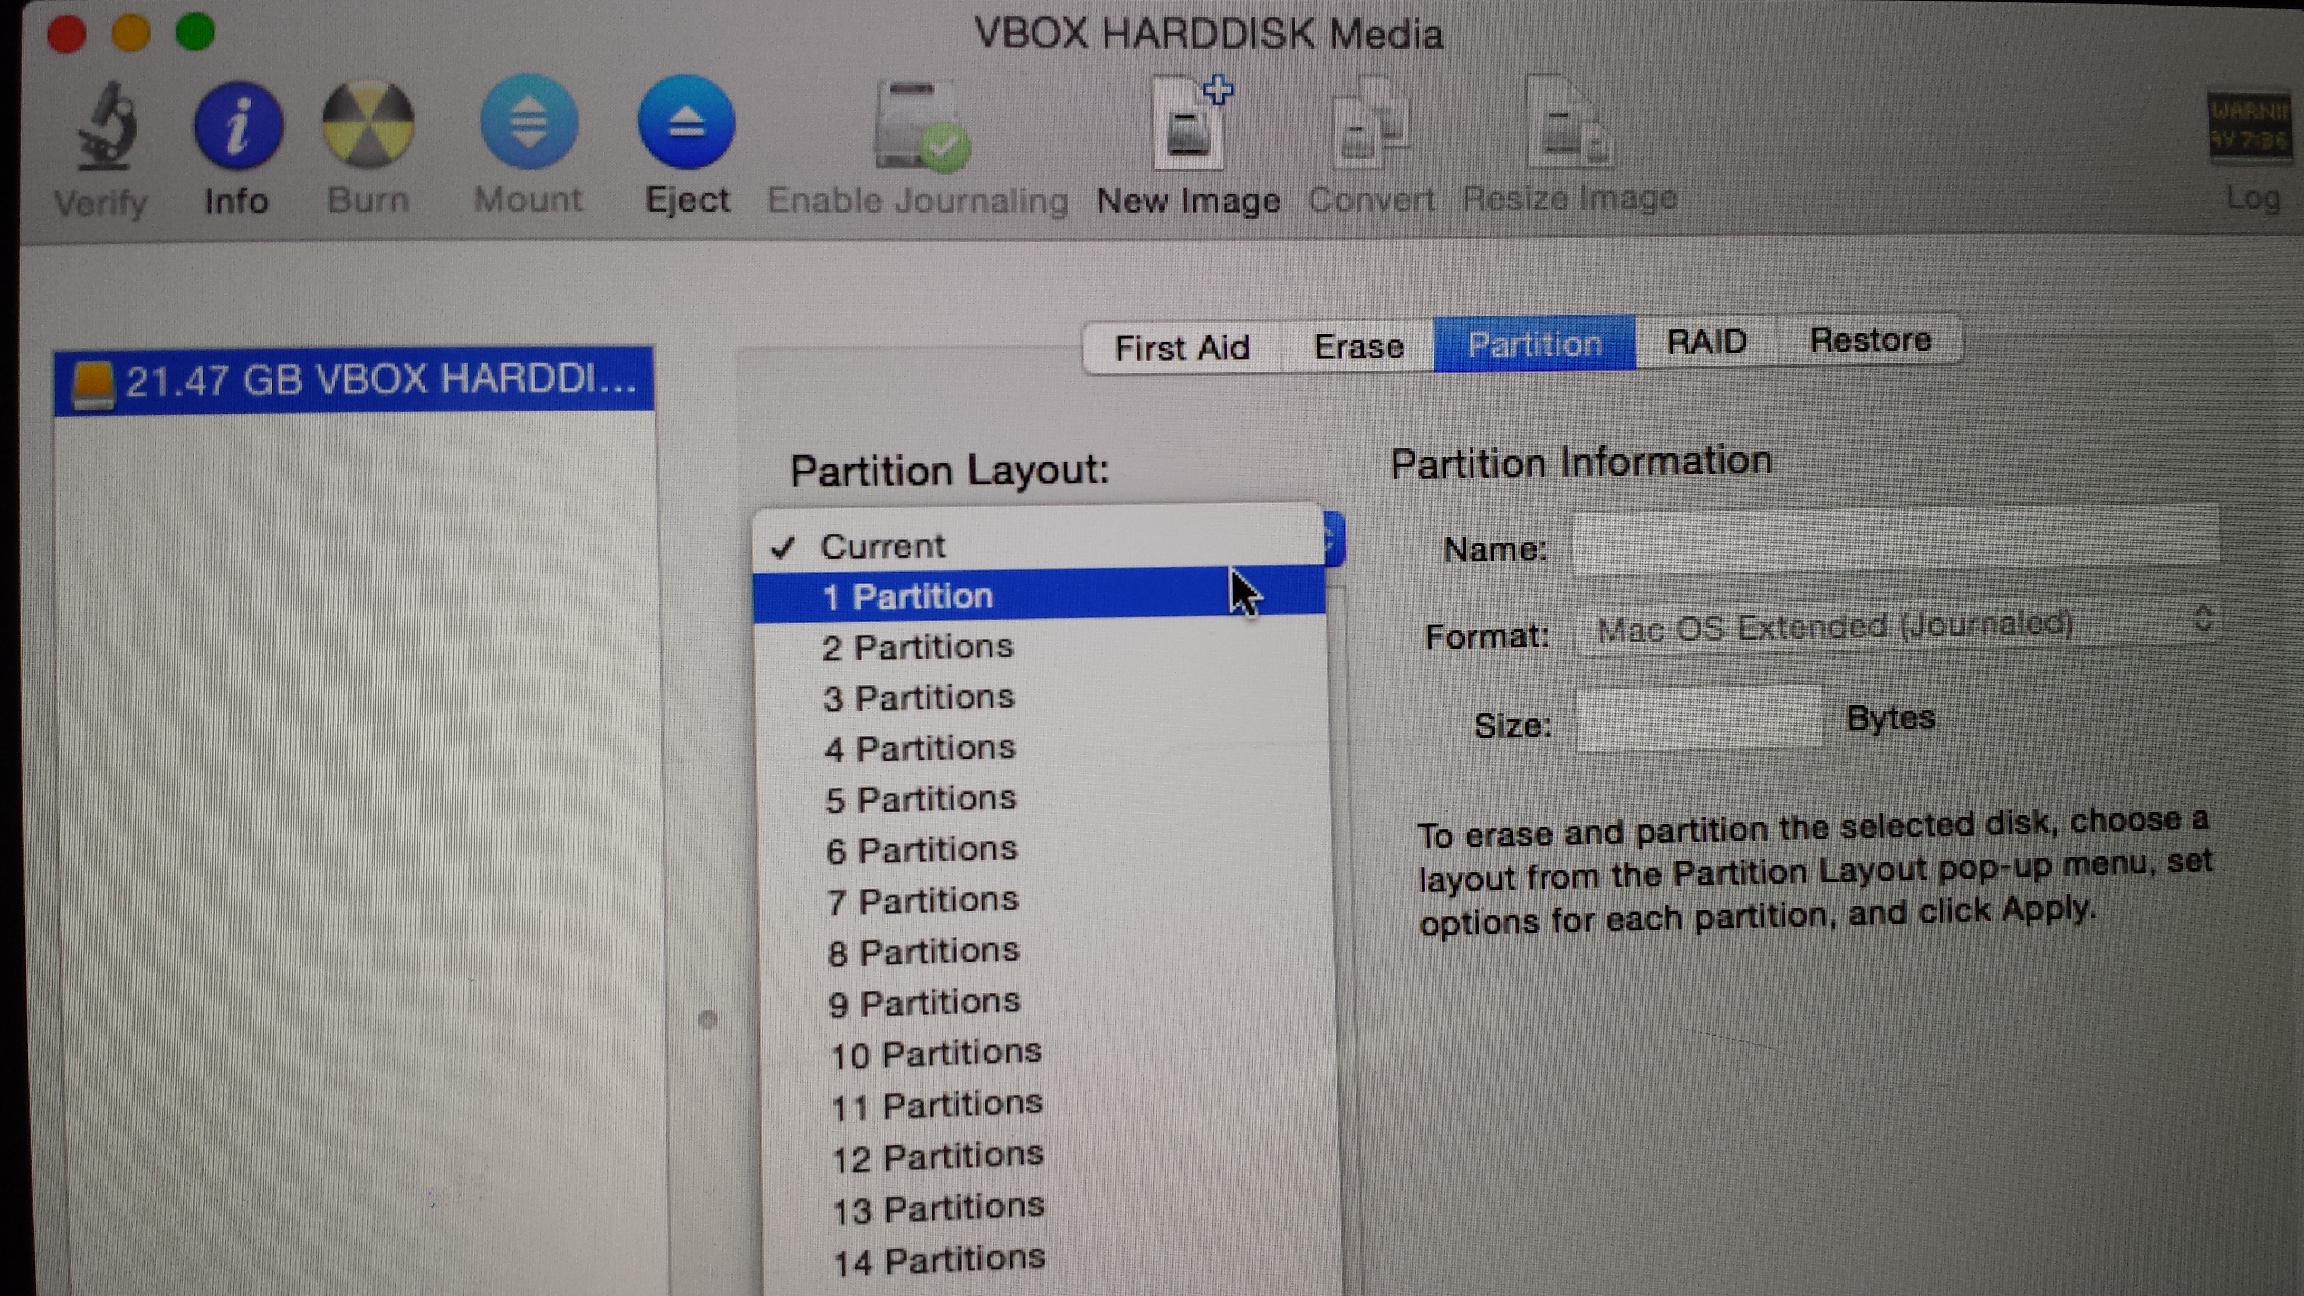
Task: Choose 1 Partition from the layout menu
Action: [x=908, y=595]
